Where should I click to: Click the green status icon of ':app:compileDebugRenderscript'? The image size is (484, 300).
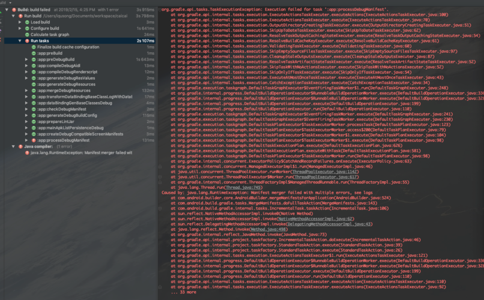coord(34,72)
